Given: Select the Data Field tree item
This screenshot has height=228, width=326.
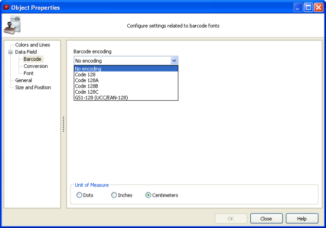Looking at the screenshot, I should (x=26, y=52).
